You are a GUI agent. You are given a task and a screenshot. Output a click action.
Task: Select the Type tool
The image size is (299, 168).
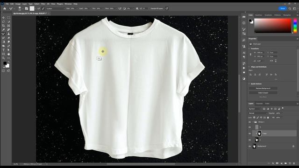pyautogui.click(x=3, y=50)
